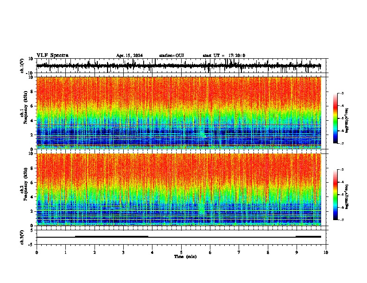Click the "6" kHz tick on ch.2 spectrogram
The image size is (367, 283).
coord(32,183)
